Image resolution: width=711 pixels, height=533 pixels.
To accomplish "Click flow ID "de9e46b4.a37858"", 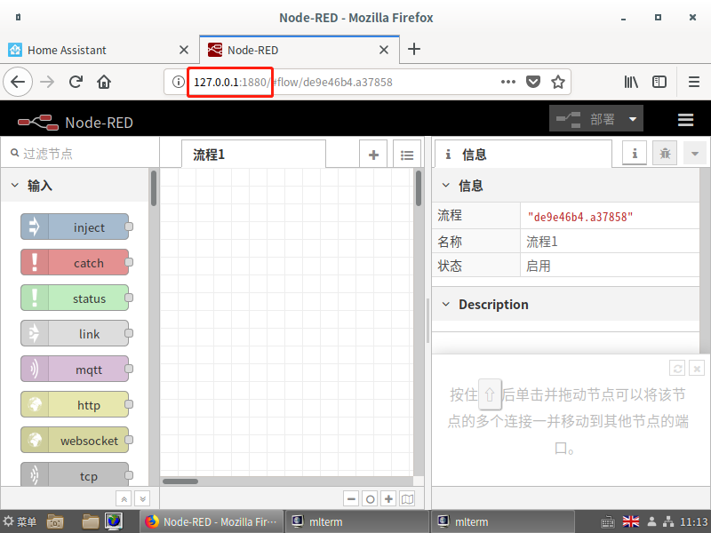I will coord(580,217).
